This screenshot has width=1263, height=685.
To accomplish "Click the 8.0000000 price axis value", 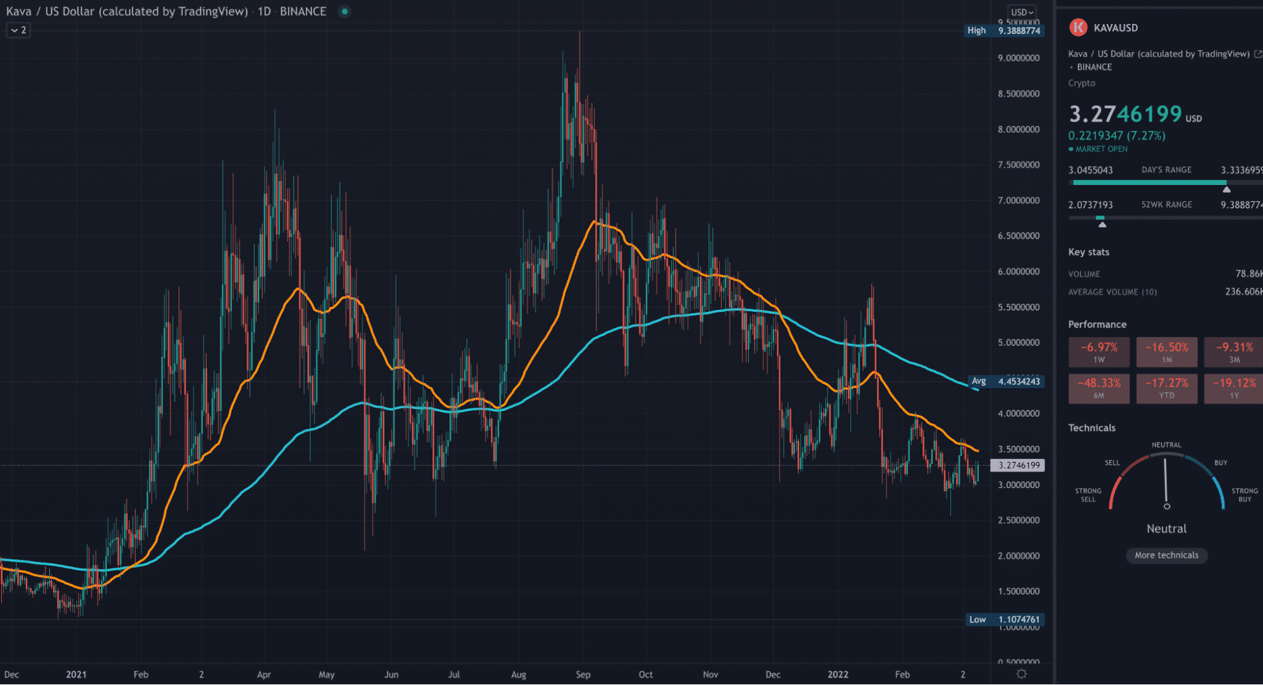I will click(x=1018, y=129).
